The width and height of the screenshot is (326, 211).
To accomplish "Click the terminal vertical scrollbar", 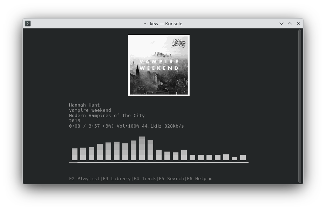I will 300,106.
